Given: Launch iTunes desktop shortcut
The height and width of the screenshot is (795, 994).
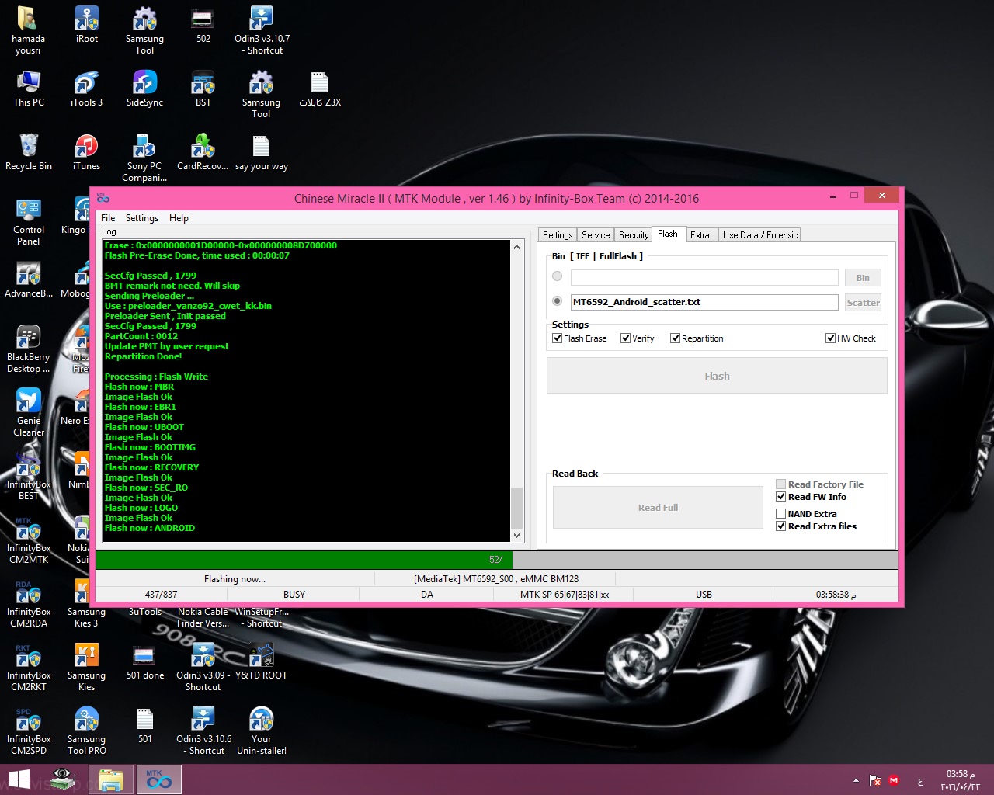Looking at the screenshot, I should [86, 152].
